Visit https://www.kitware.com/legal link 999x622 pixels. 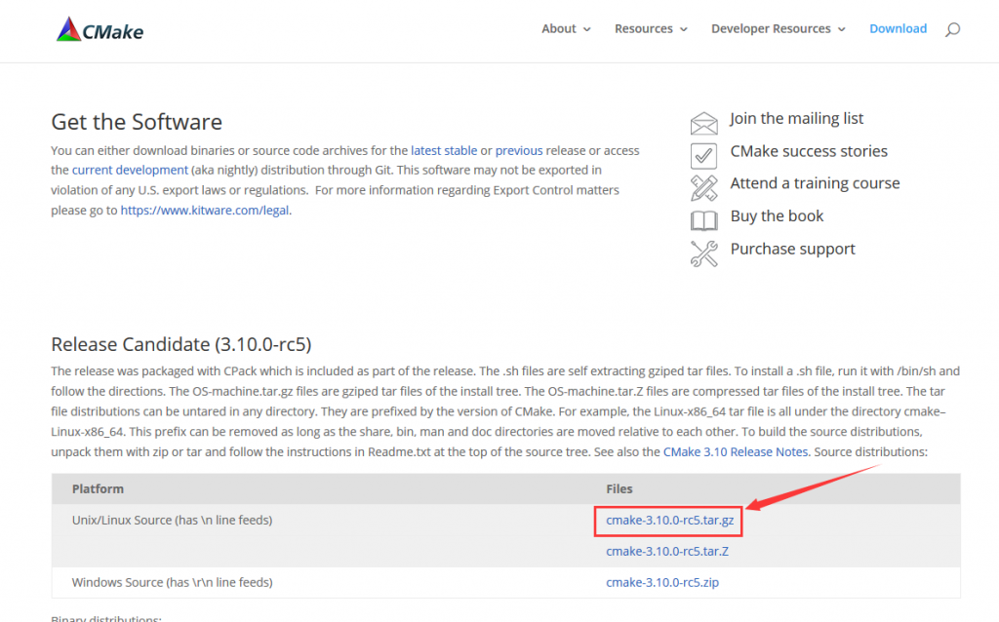point(205,210)
